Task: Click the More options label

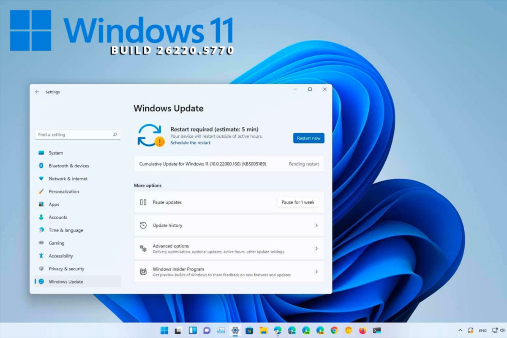Action: (x=147, y=185)
